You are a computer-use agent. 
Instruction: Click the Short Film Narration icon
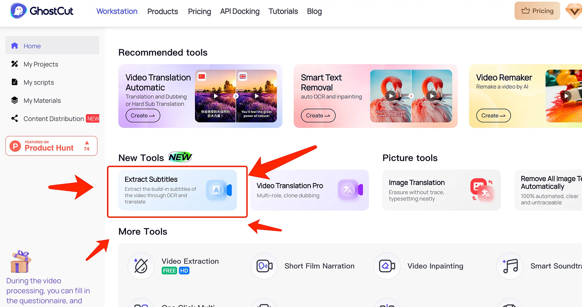[264, 266]
